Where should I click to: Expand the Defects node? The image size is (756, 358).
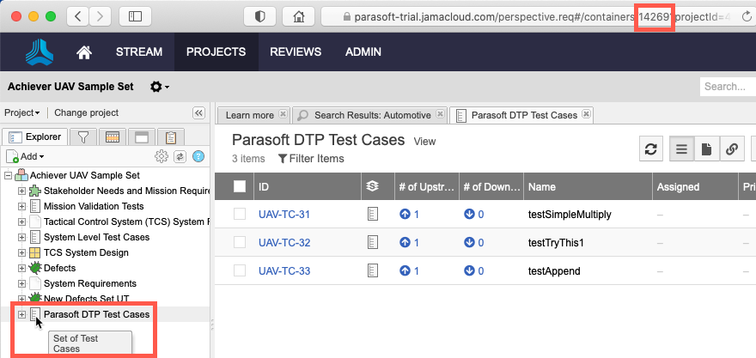click(21, 268)
